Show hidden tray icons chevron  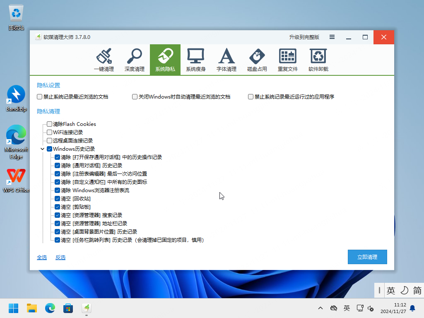pos(320,308)
